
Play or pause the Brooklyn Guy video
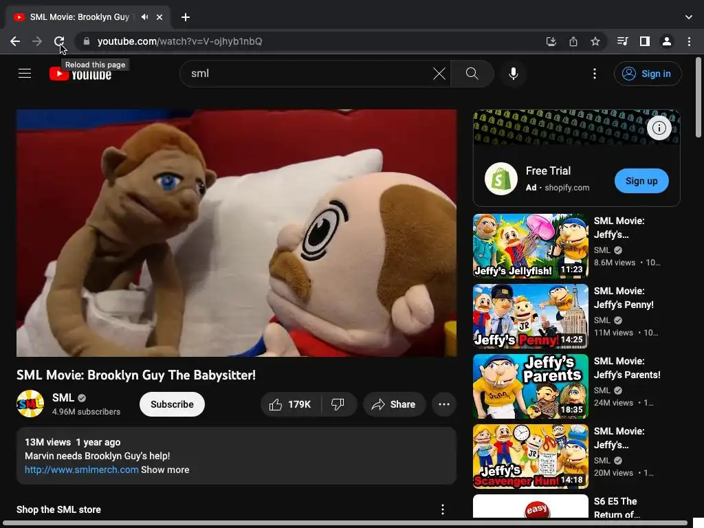(236, 233)
